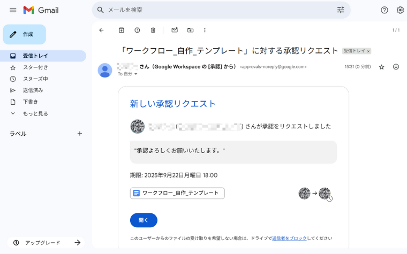Add a new label with plus
The height and width of the screenshot is (254, 407).
click(x=80, y=134)
